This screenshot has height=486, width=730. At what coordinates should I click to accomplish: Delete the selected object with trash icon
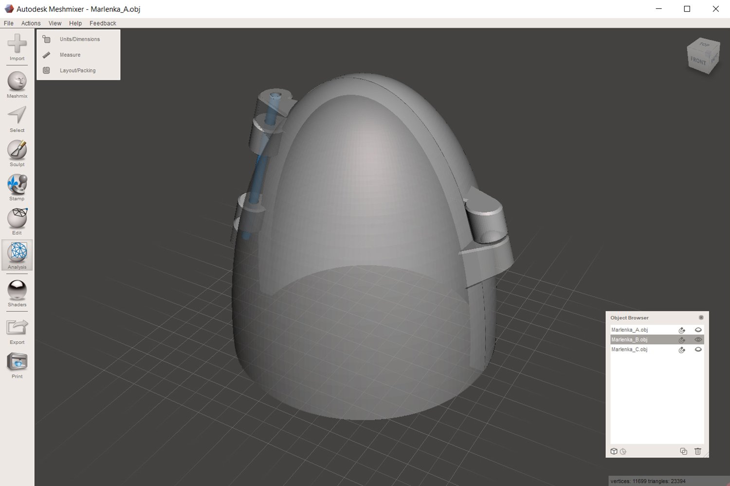tap(697, 451)
